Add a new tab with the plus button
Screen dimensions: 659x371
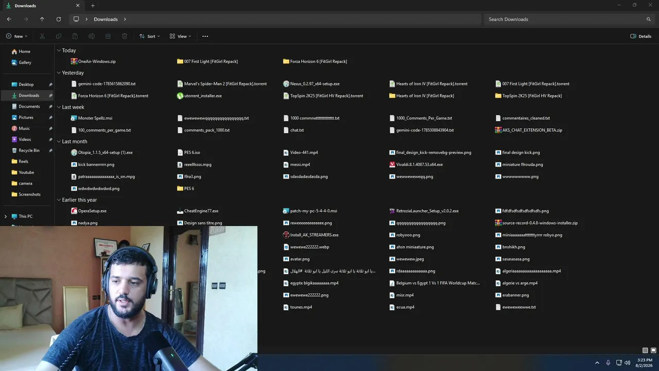point(93,6)
